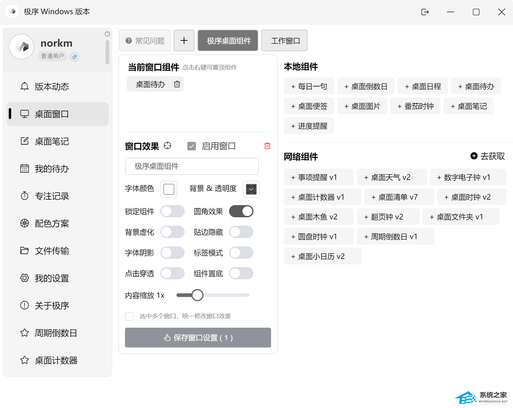
Task: Add the 桌面便签 local widget
Action: pyautogui.click(x=309, y=106)
